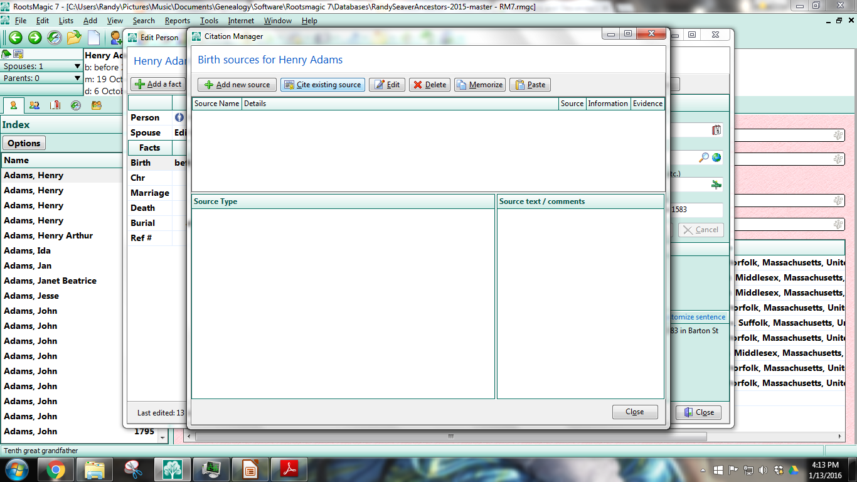Click the RootsMagic tree icon in the taskbar
This screenshot has height=482, width=857.
pos(172,469)
